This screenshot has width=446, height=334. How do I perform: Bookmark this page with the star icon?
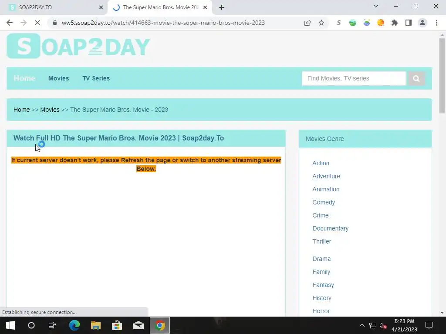tap(321, 23)
